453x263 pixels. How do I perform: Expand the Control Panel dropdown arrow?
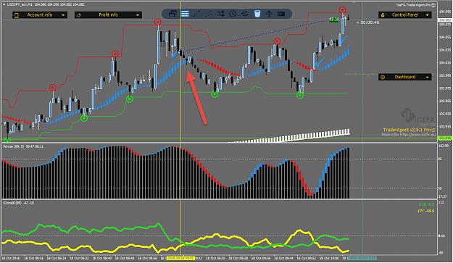point(428,15)
